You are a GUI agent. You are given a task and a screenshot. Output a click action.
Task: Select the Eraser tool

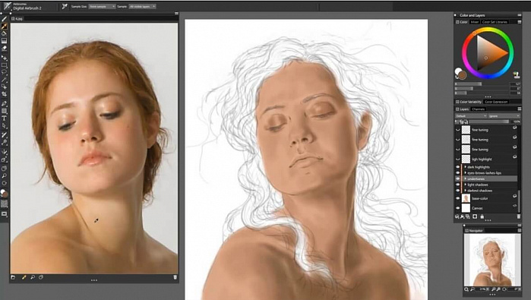click(4, 49)
